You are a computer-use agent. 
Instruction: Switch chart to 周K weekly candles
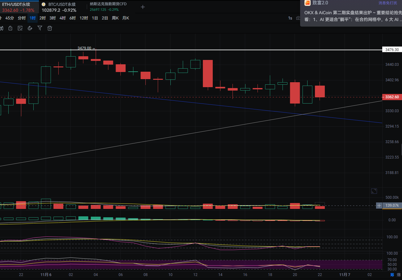(115, 18)
